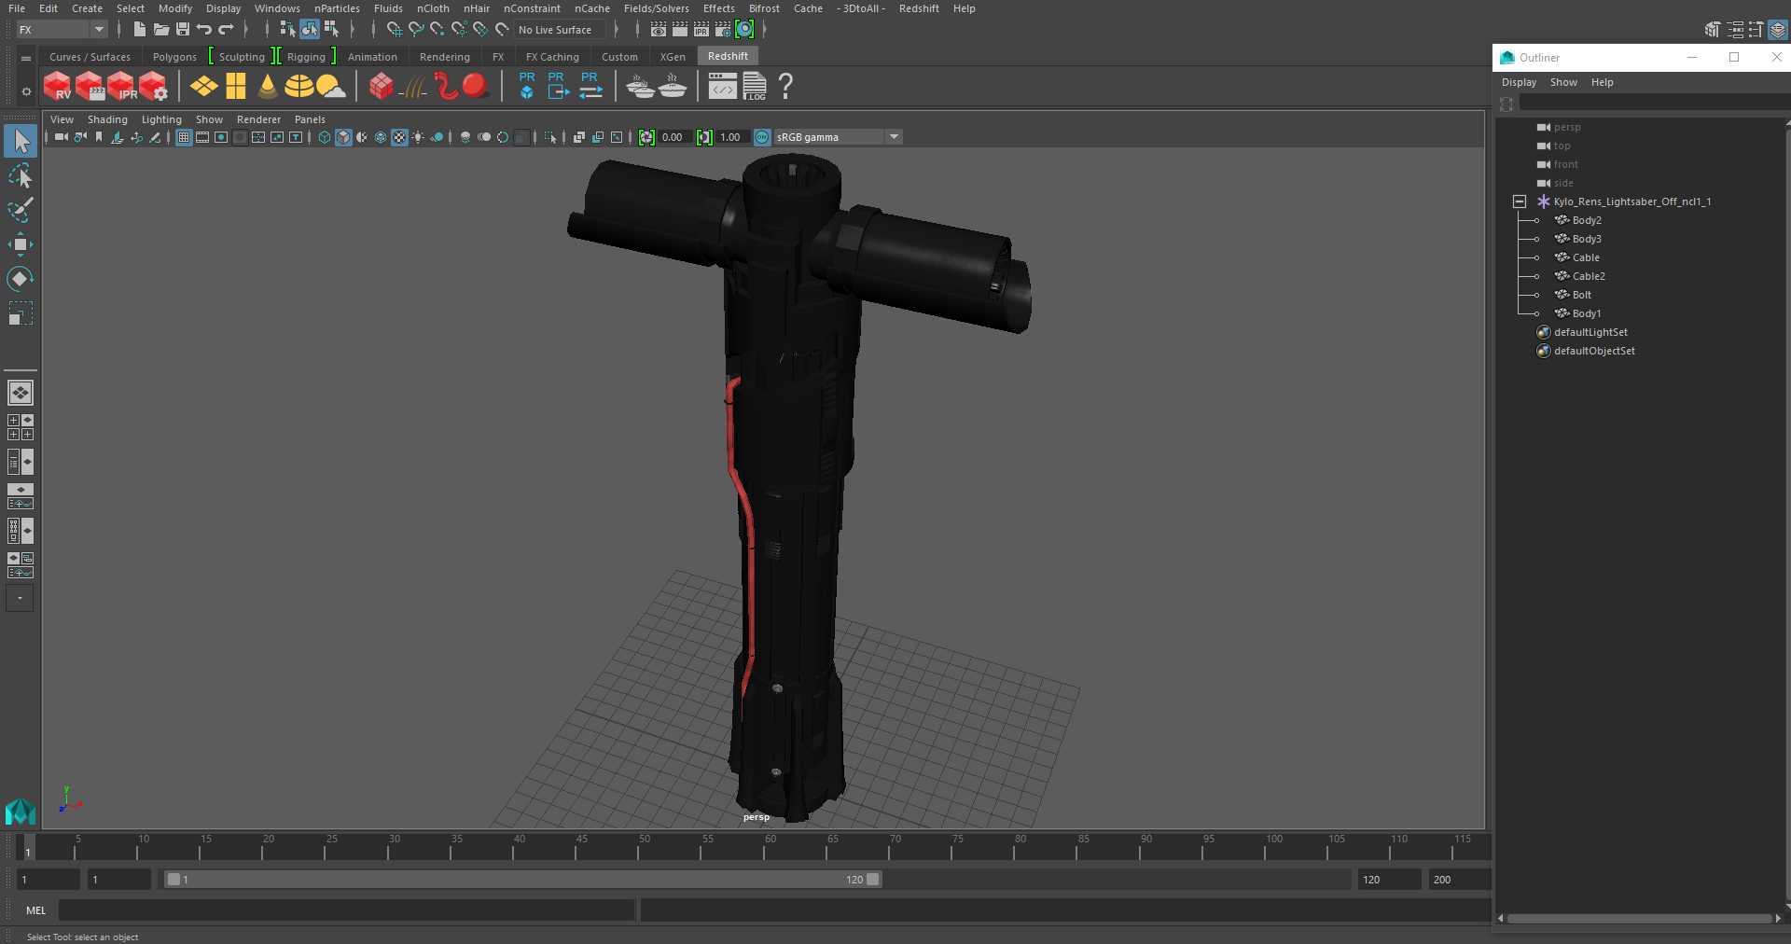The height and width of the screenshot is (944, 1791).
Task: Click the Undo arrow icon
Action: pyautogui.click(x=204, y=30)
